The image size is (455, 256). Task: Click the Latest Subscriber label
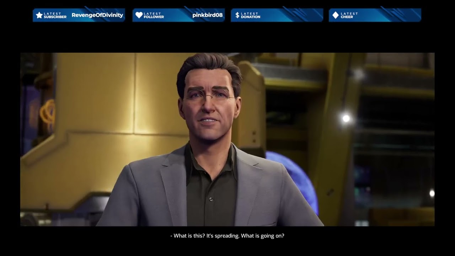[55, 15]
